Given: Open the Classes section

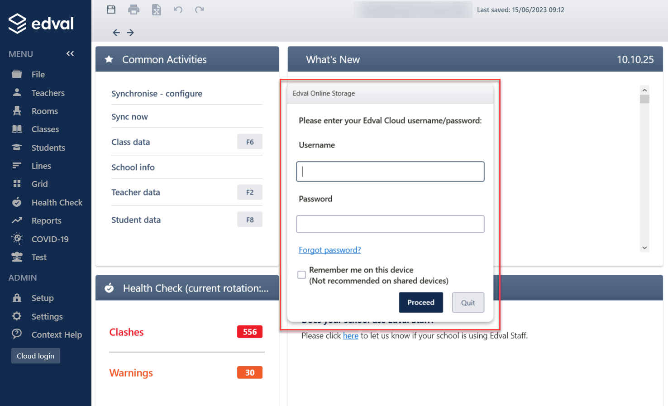Looking at the screenshot, I should [x=45, y=129].
